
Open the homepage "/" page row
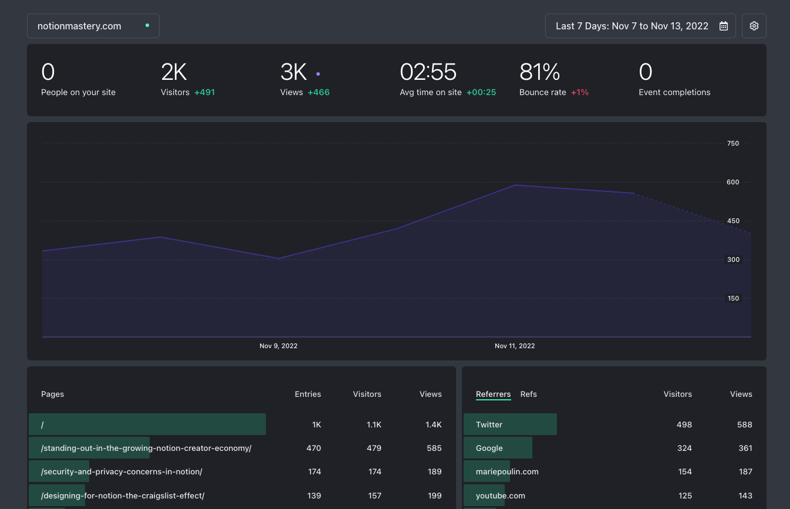click(241, 424)
